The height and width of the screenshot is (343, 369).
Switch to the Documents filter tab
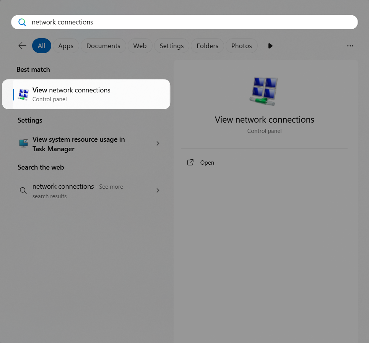tap(103, 46)
